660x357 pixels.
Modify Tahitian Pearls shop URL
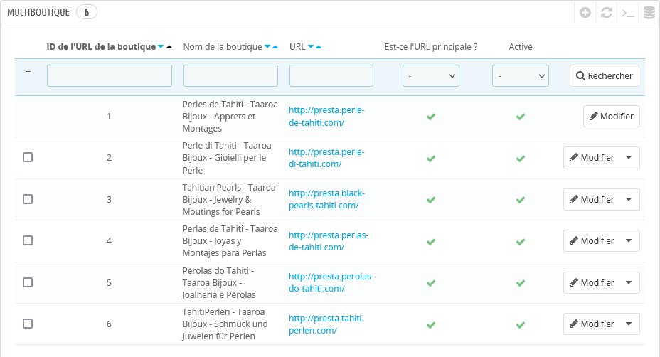pos(592,200)
